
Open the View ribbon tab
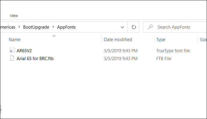tap(14, 15)
